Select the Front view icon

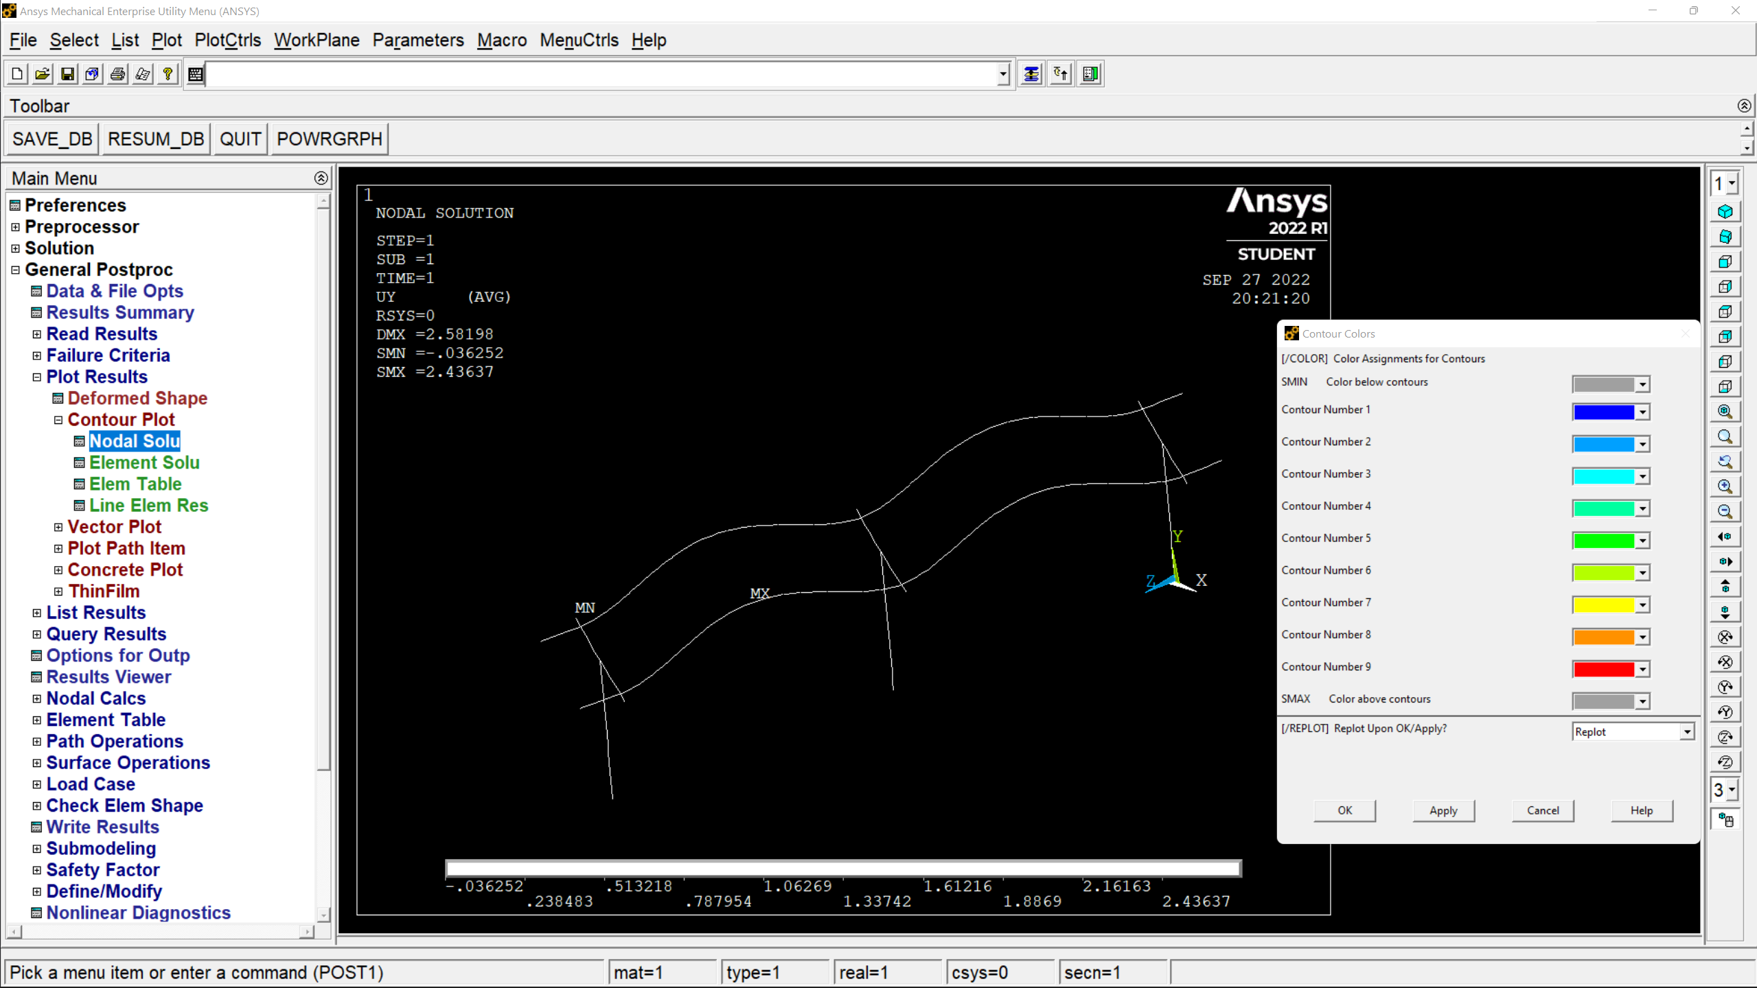pyautogui.click(x=1725, y=262)
